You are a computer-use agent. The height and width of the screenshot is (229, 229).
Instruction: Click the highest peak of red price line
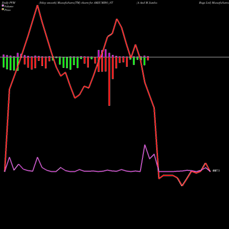point(38,5)
